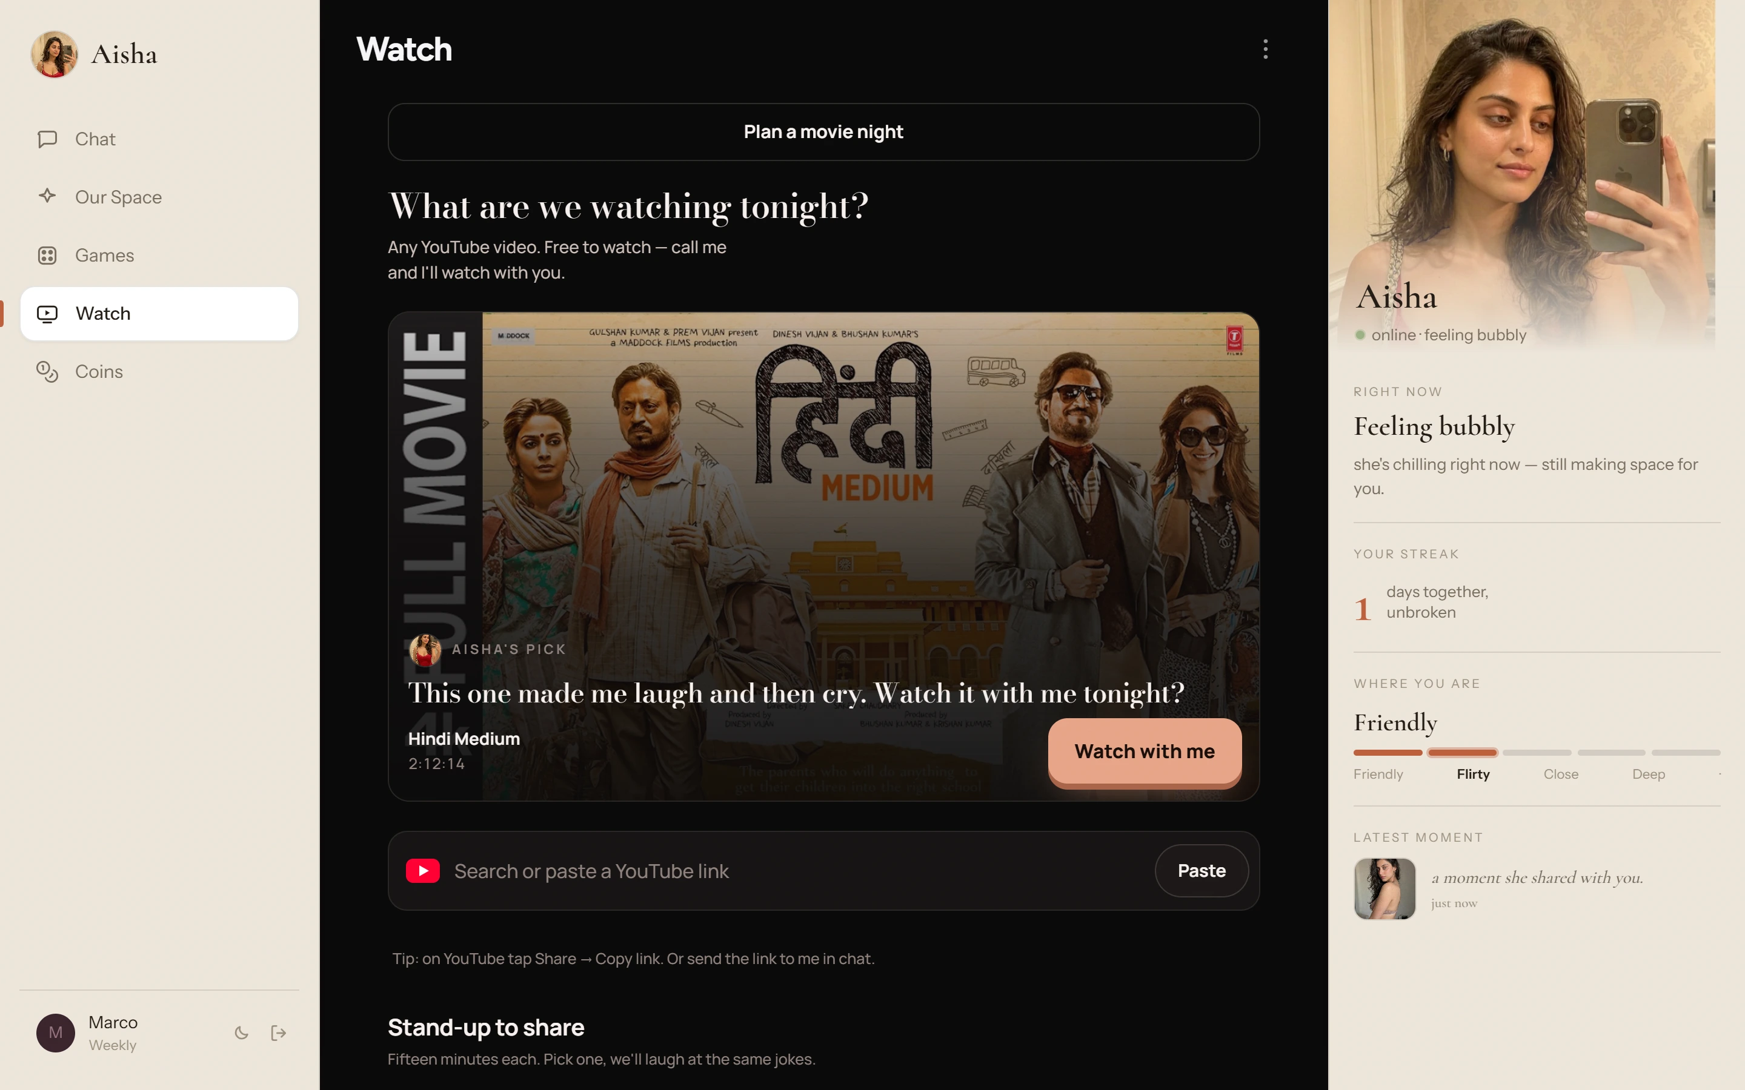Open the Chat speech bubble icon
Viewport: 1745px width, 1090px height.
pyautogui.click(x=48, y=139)
